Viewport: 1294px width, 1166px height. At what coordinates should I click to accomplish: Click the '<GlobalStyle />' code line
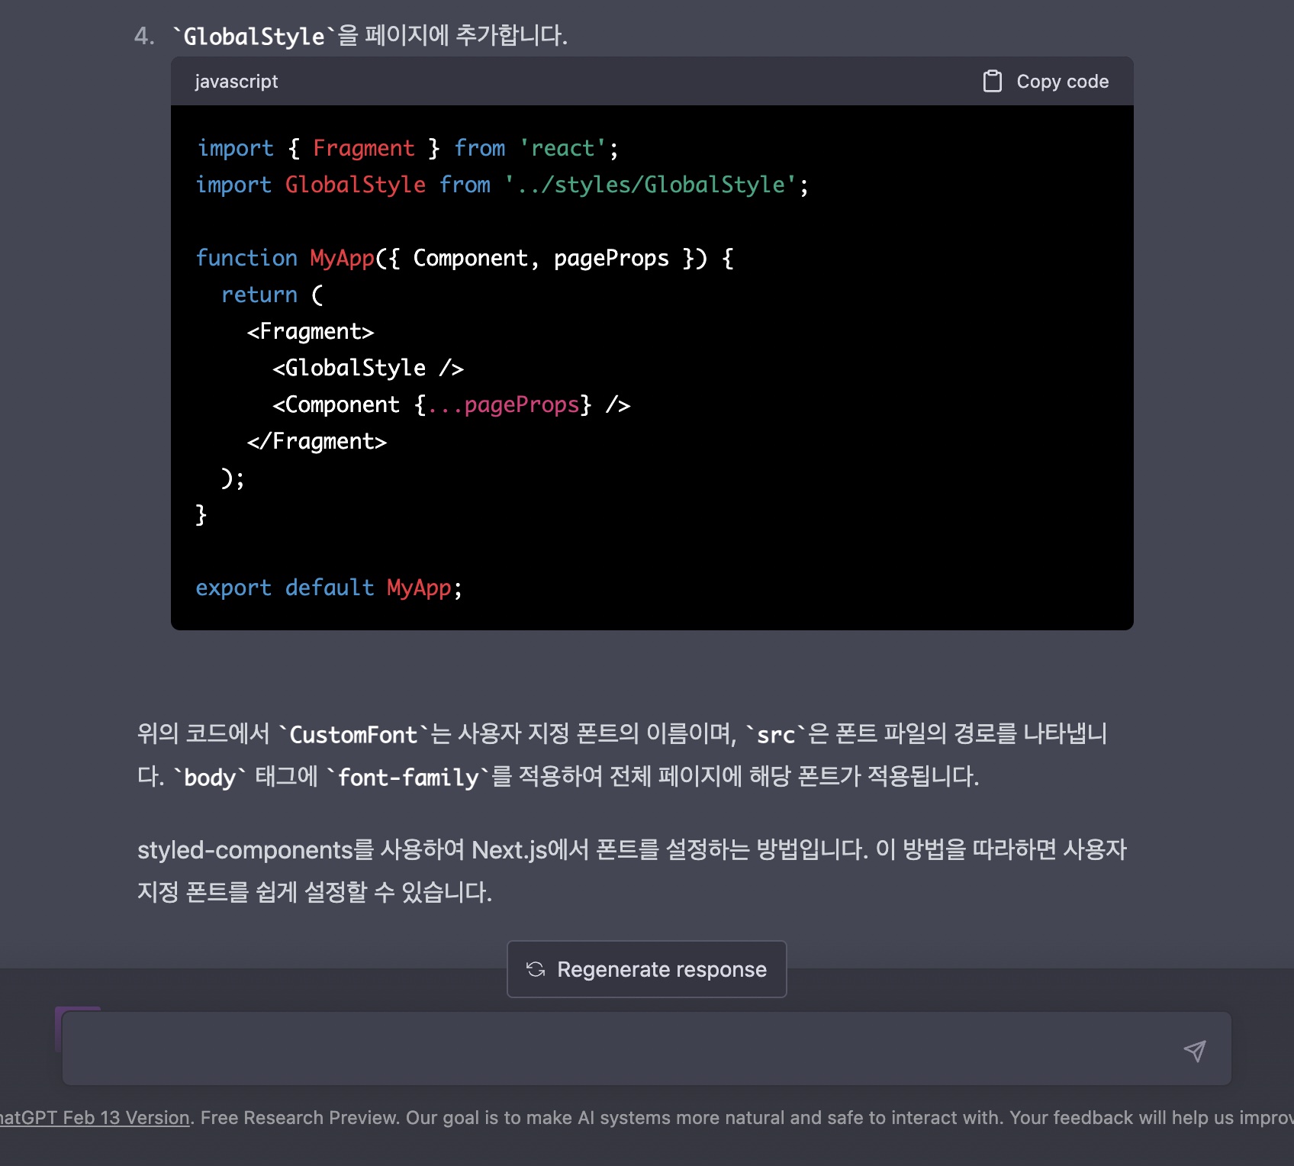coord(368,368)
